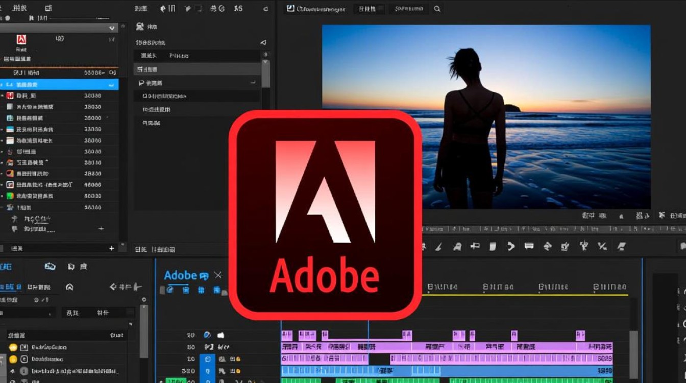686x383 pixels.
Task: Click the right-chevron icon in the toolbar below the preview
Action: point(511,246)
